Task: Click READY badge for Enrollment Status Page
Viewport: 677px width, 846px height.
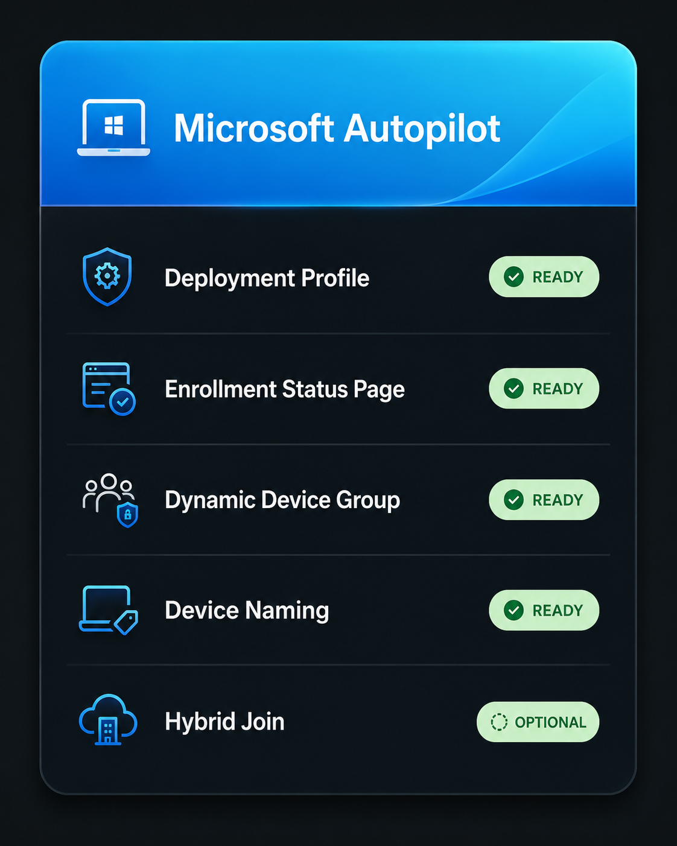Action: point(544,389)
